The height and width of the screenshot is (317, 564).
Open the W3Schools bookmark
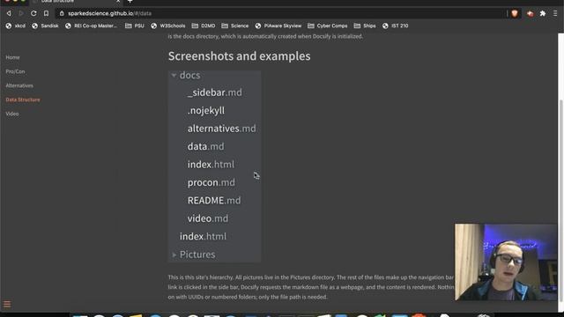click(x=168, y=26)
